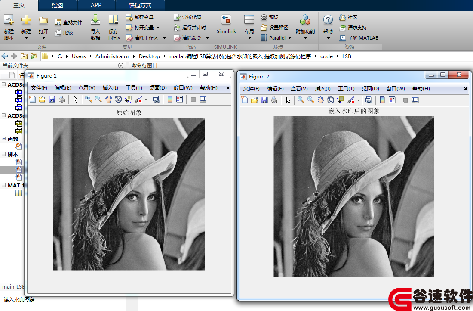
Task: Open the Open (打开) dropdown arrow
Action: pos(44,38)
